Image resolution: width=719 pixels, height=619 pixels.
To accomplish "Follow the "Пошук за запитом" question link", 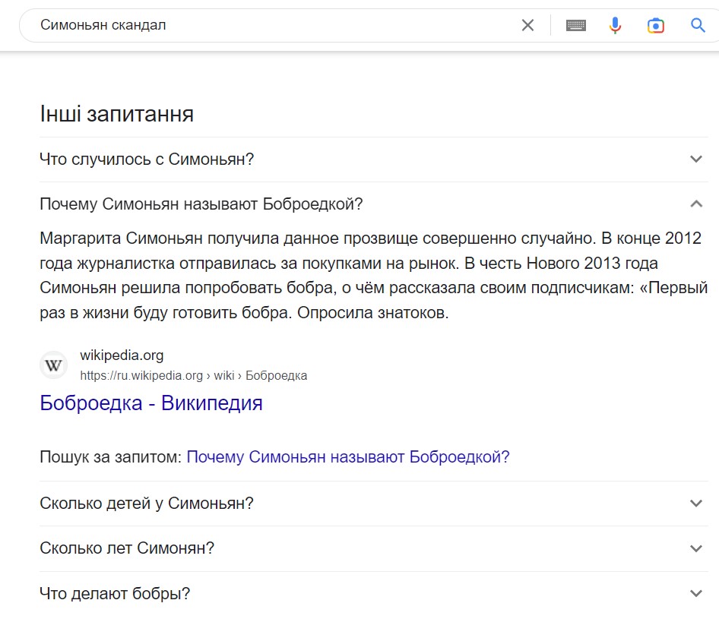I will click(348, 456).
